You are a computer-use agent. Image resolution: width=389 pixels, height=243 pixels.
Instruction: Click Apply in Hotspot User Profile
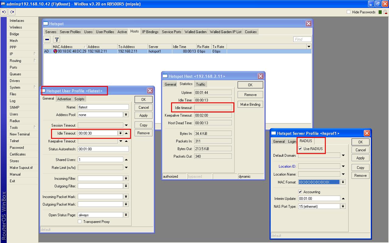143,115
